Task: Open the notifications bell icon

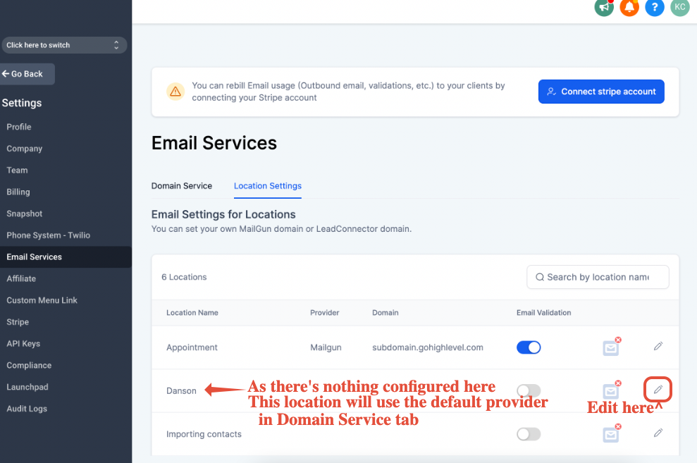Action: pos(629,7)
